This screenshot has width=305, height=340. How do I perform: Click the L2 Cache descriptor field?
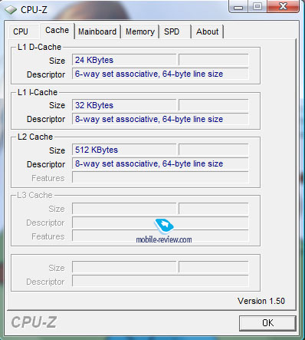pyautogui.click(x=160, y=163)
